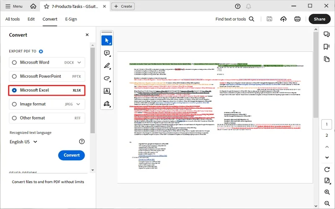
Task: Choose the Select arrow tool
Action: click(107, 41)
